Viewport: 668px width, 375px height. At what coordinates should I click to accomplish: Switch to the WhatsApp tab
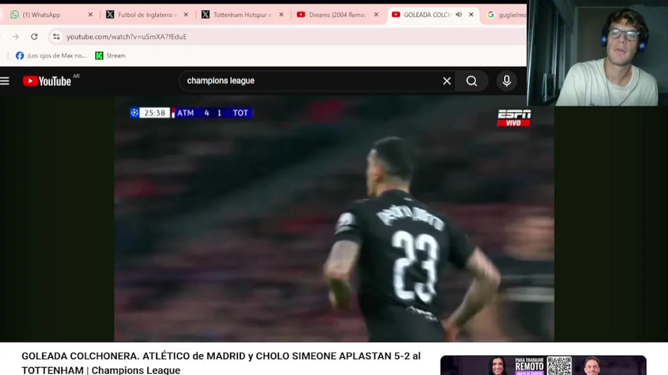click(49, 15)
